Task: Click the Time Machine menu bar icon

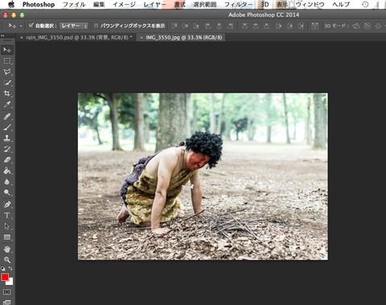Action: [x=365, y=5]
